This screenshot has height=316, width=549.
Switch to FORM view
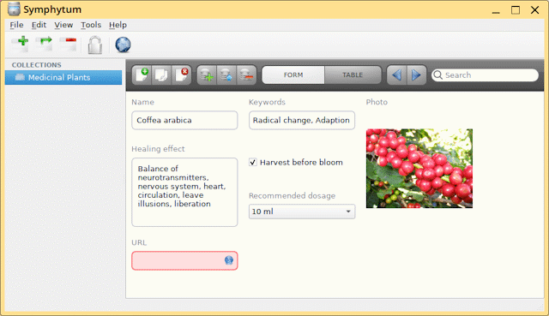tap(293, 75)
